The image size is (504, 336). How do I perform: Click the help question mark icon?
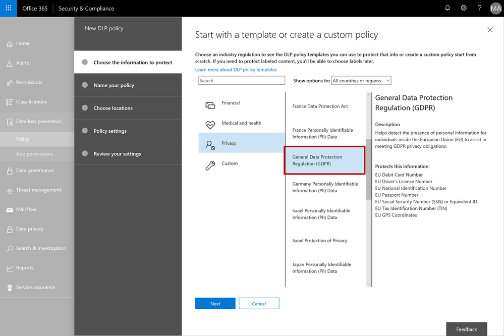click(x=480, y=8)
